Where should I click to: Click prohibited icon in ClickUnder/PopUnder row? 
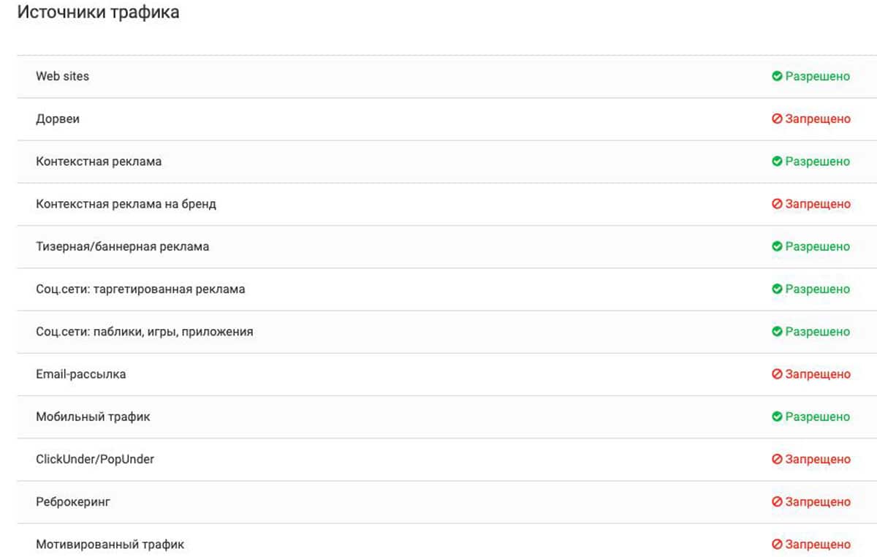(777, 459)
